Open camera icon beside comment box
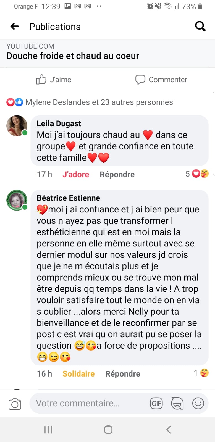The image size is (215, 442). point(15,404)
